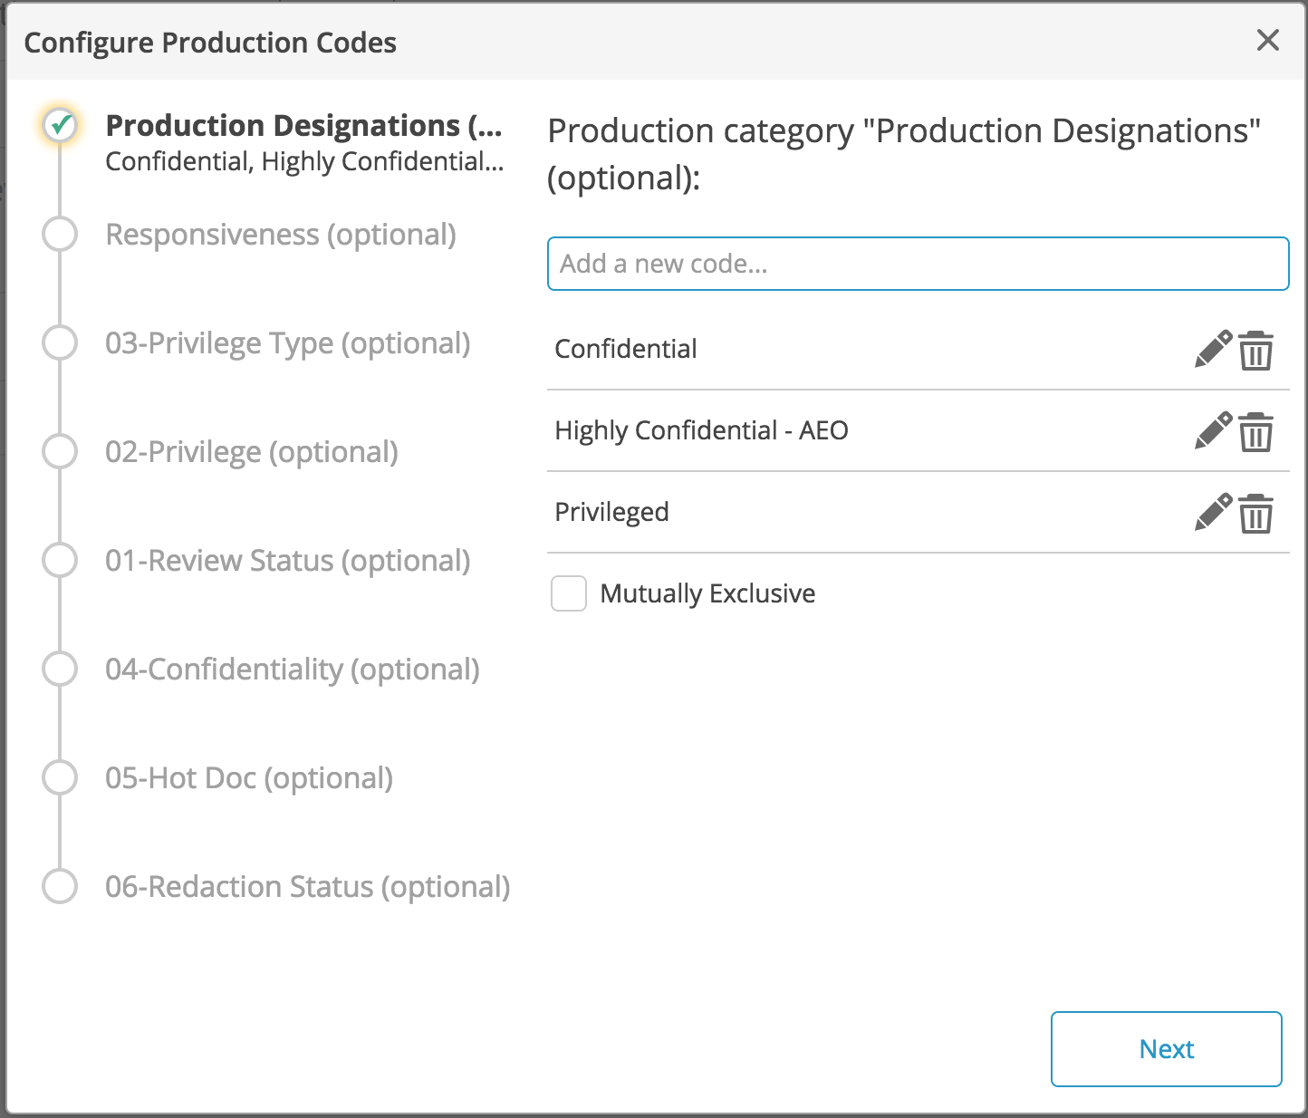Select the 02-Privilege step
Screen dimensions: 1308x1118
click(252, 452)
